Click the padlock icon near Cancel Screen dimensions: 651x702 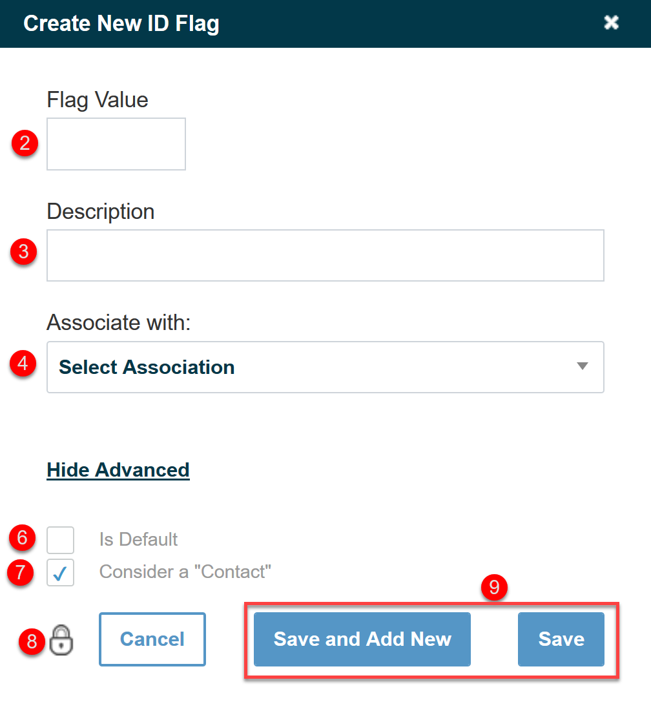[60, 639]
